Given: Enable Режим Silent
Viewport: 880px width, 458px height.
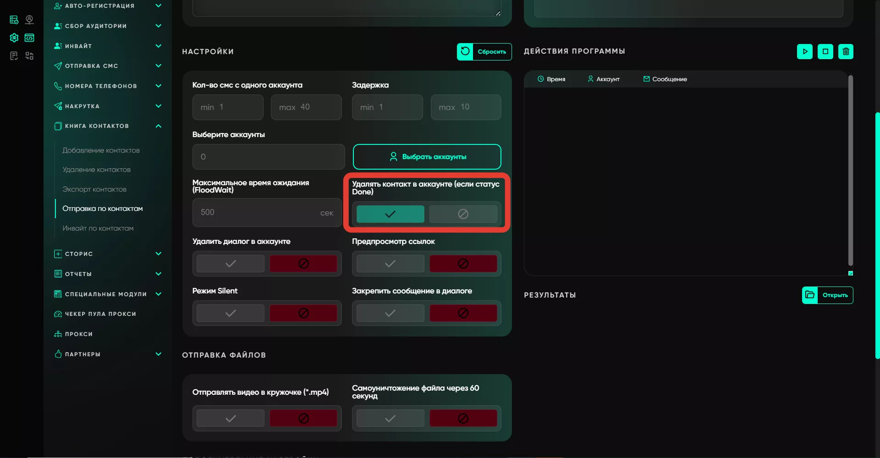Looking at the screenshot, I should coord(231,313).
